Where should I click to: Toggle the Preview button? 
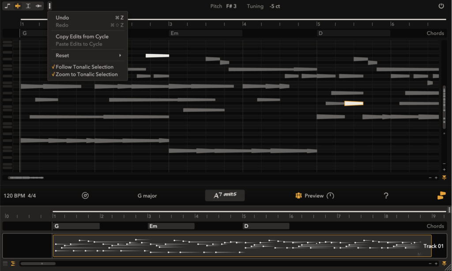[x=310, y=196]
